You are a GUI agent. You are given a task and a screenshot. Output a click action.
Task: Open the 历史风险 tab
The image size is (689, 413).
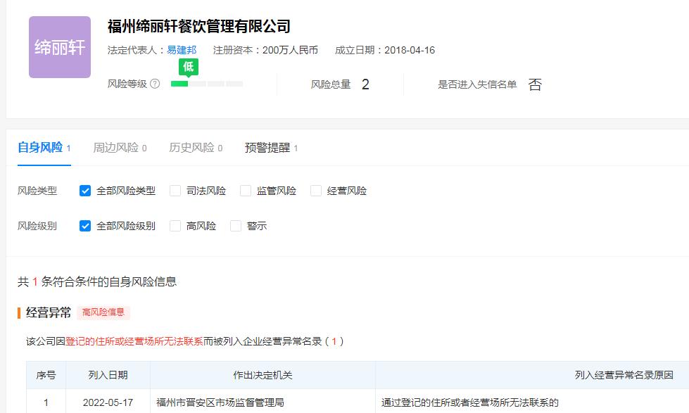[191, 148]
